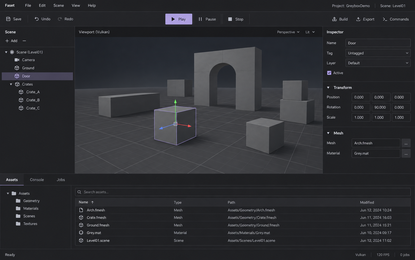
Task: Open the View menu
Action: 76,6
